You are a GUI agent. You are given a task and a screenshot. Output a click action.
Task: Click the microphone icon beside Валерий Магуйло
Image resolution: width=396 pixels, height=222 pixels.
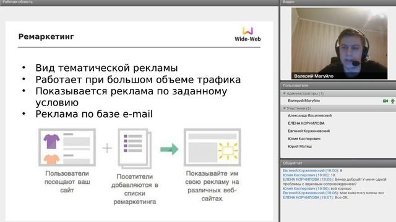392,101
